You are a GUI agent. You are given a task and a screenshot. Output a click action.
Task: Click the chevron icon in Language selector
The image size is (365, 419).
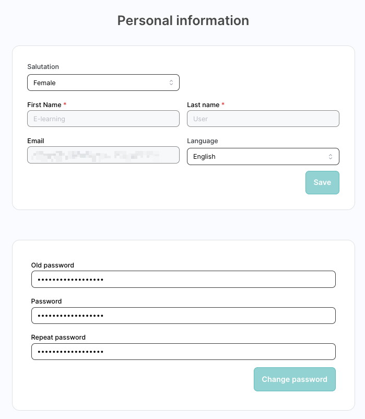tap(331, 156)
